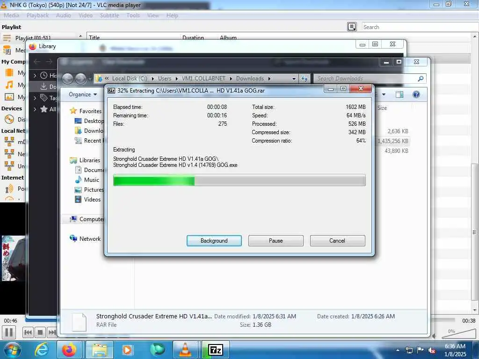Cancel the 7-Zip extraction
Viewport: 479px width, 359px height.
pos(337,241)
